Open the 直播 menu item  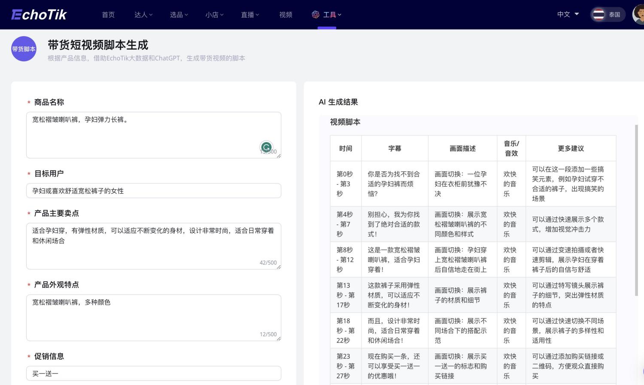point(249,14)
